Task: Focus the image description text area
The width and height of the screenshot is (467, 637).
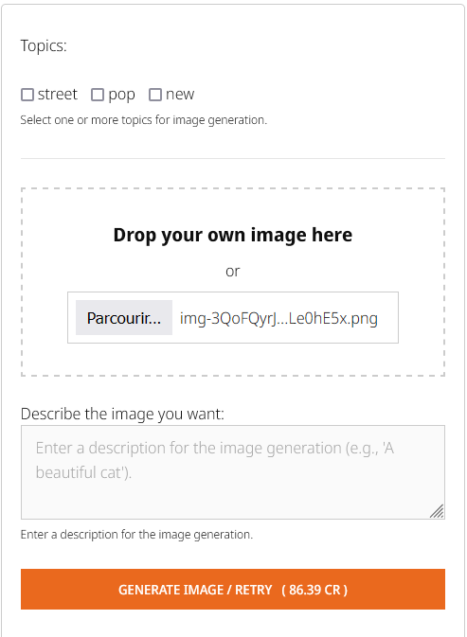Action: pos(233,472)
